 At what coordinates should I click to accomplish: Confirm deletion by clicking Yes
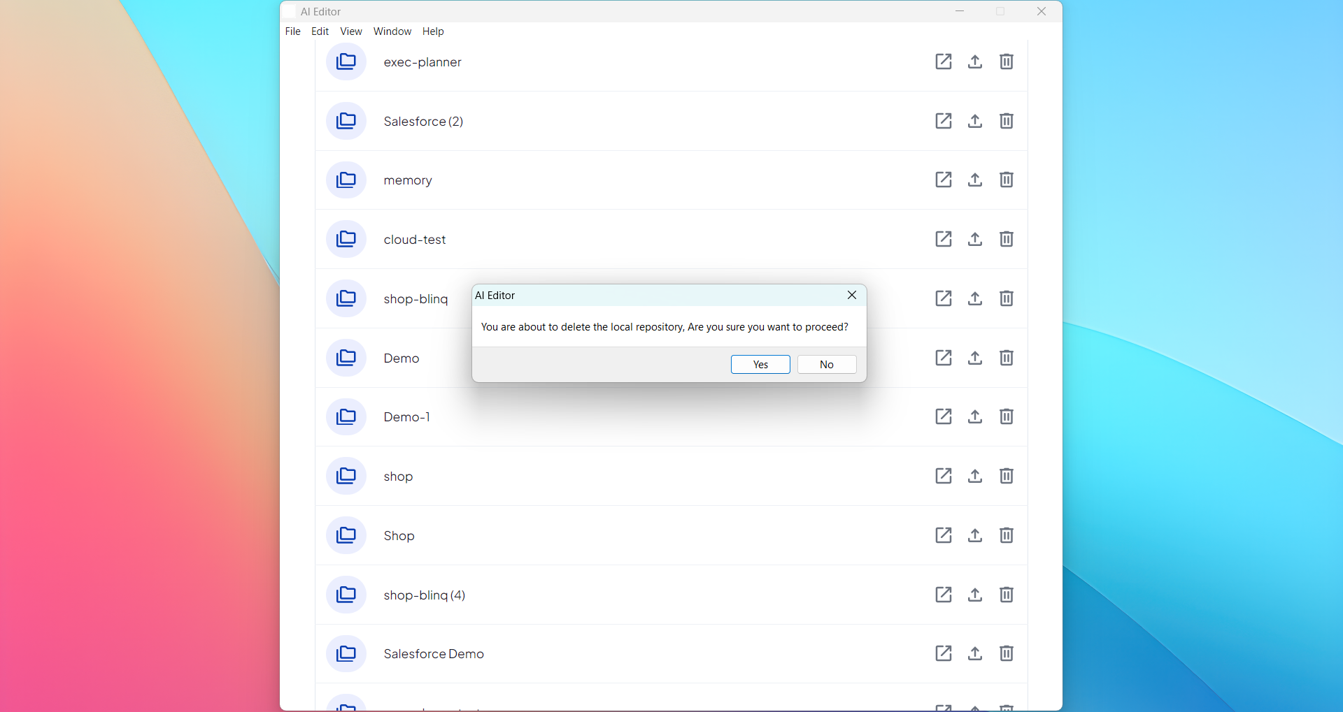[x=760, y=365]
